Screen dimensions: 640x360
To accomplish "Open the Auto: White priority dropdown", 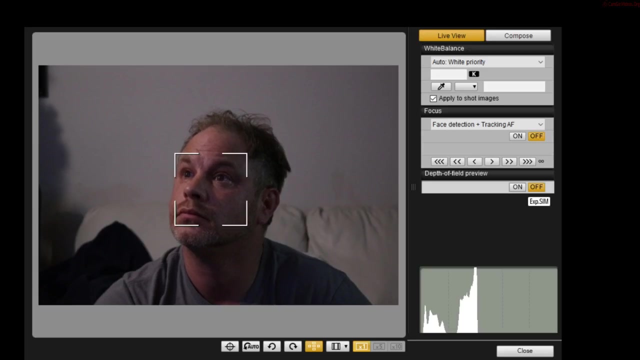I will 487,62.
